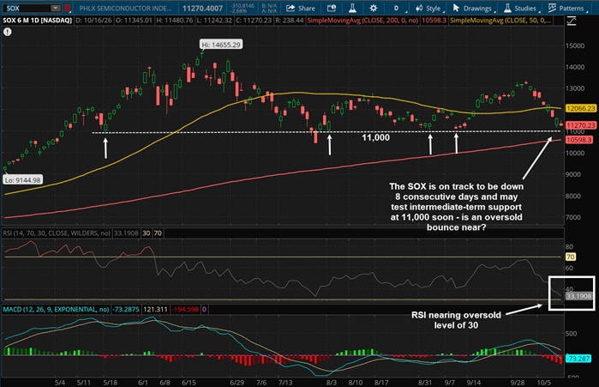Open the Style menu

[429, 8]
